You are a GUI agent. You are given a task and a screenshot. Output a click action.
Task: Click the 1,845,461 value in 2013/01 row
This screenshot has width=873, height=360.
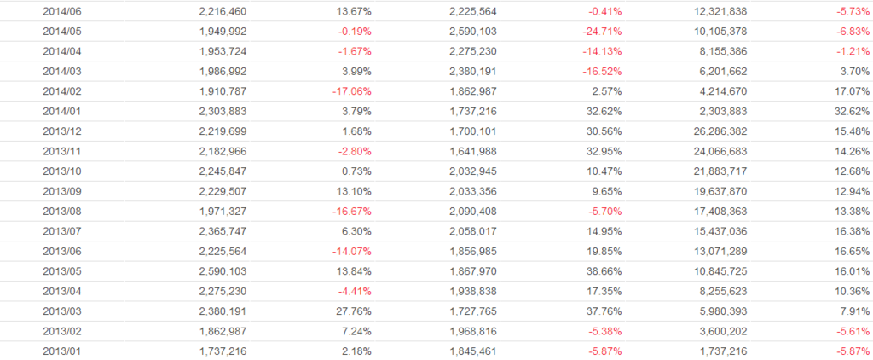click(472, 352)
